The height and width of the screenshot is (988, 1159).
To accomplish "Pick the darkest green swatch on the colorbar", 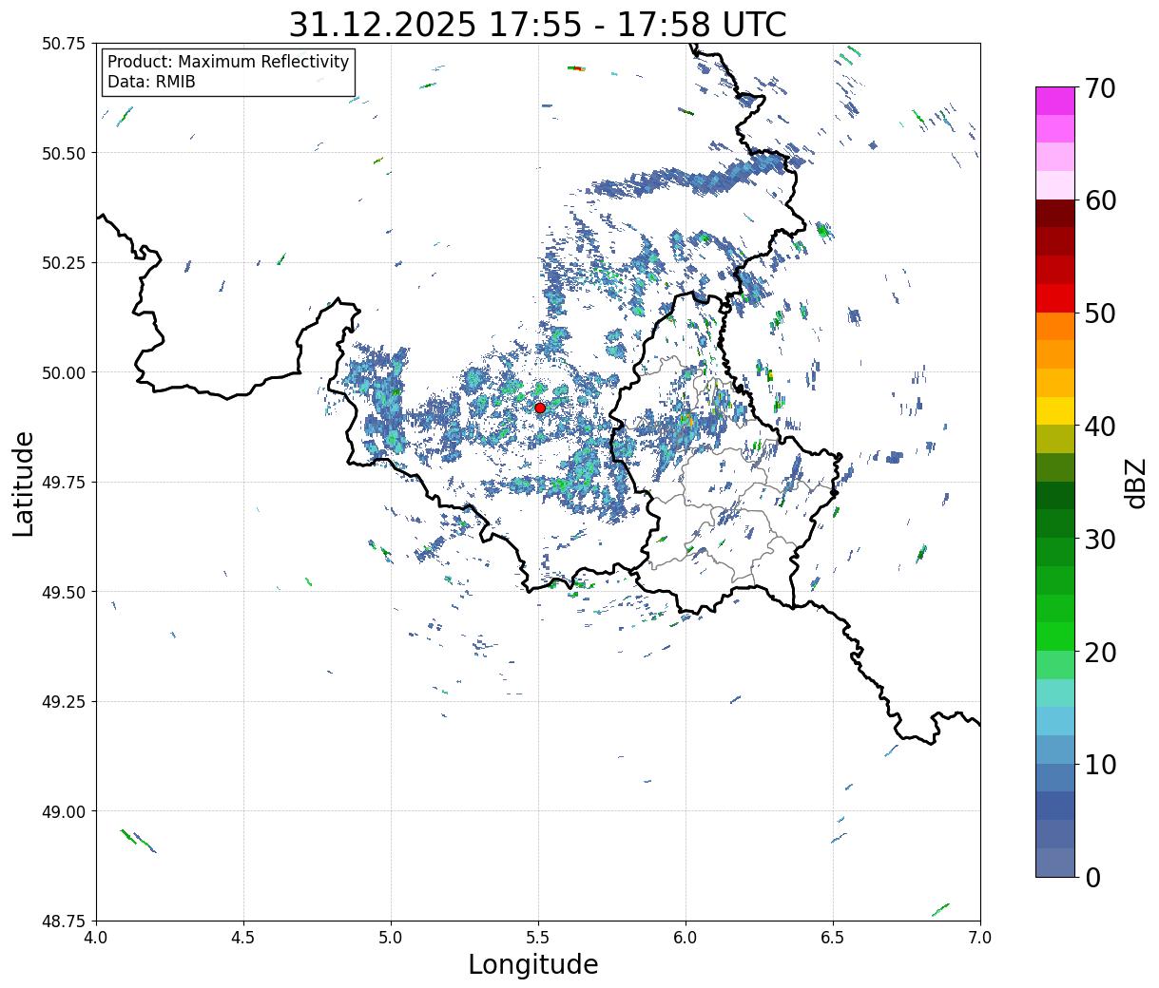I will (x=1055, y=496).
